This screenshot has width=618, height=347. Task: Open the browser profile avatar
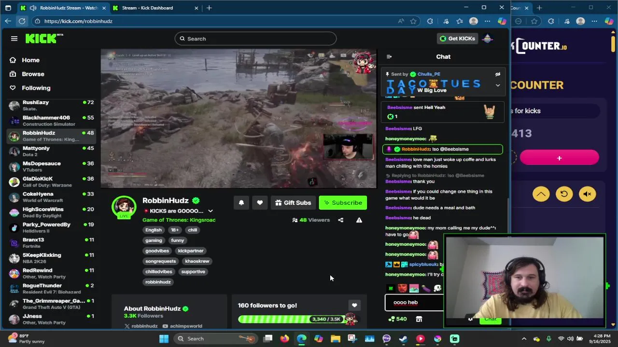(473, 21)
